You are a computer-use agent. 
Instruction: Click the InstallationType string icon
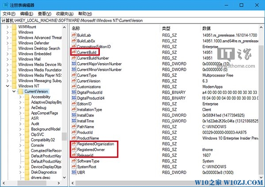pos(74,110)
